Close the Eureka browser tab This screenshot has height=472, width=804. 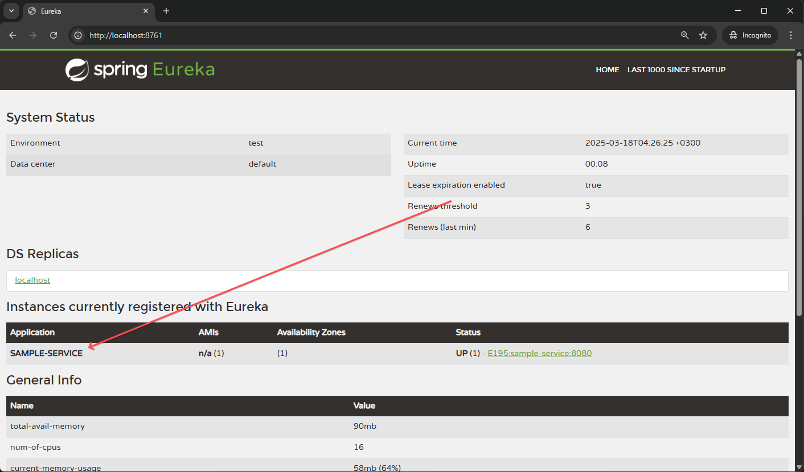coord(146,11)
